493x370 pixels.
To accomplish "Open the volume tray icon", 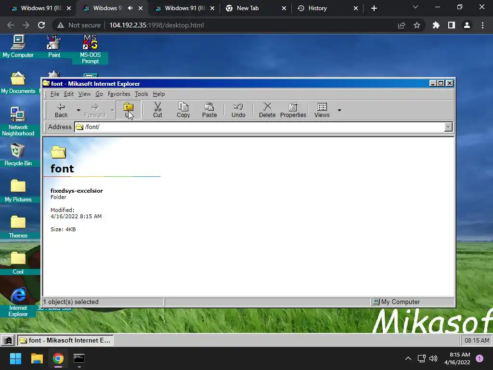I will tap(433, 358).
